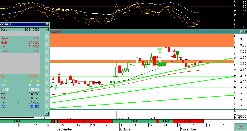The width and height of the screenshot is (247, 131).
Task: Click the dark green candle near October 31
Action: pyautogui.click(x=177, y=53)
